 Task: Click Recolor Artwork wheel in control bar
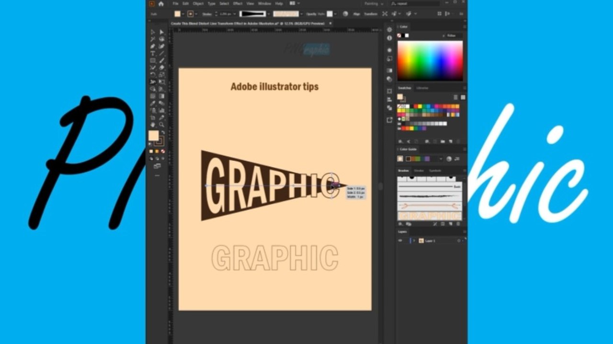(x=345, y=14)
